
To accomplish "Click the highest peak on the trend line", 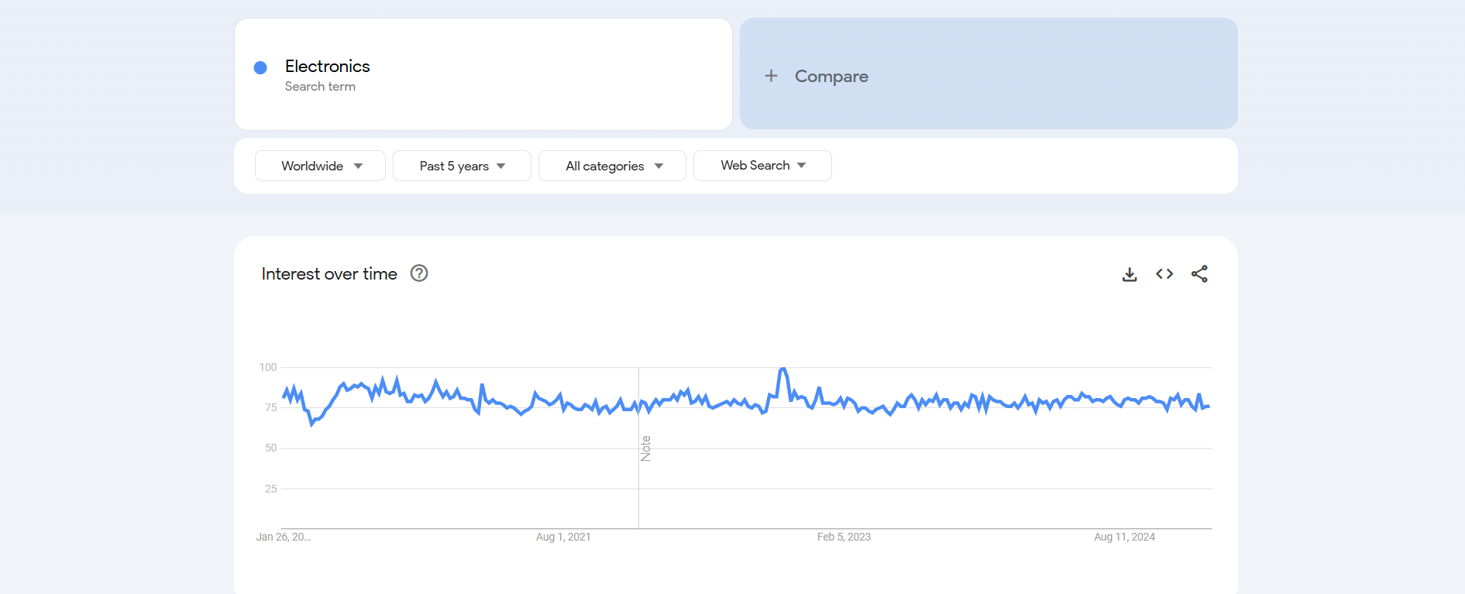I will (782, 369).
